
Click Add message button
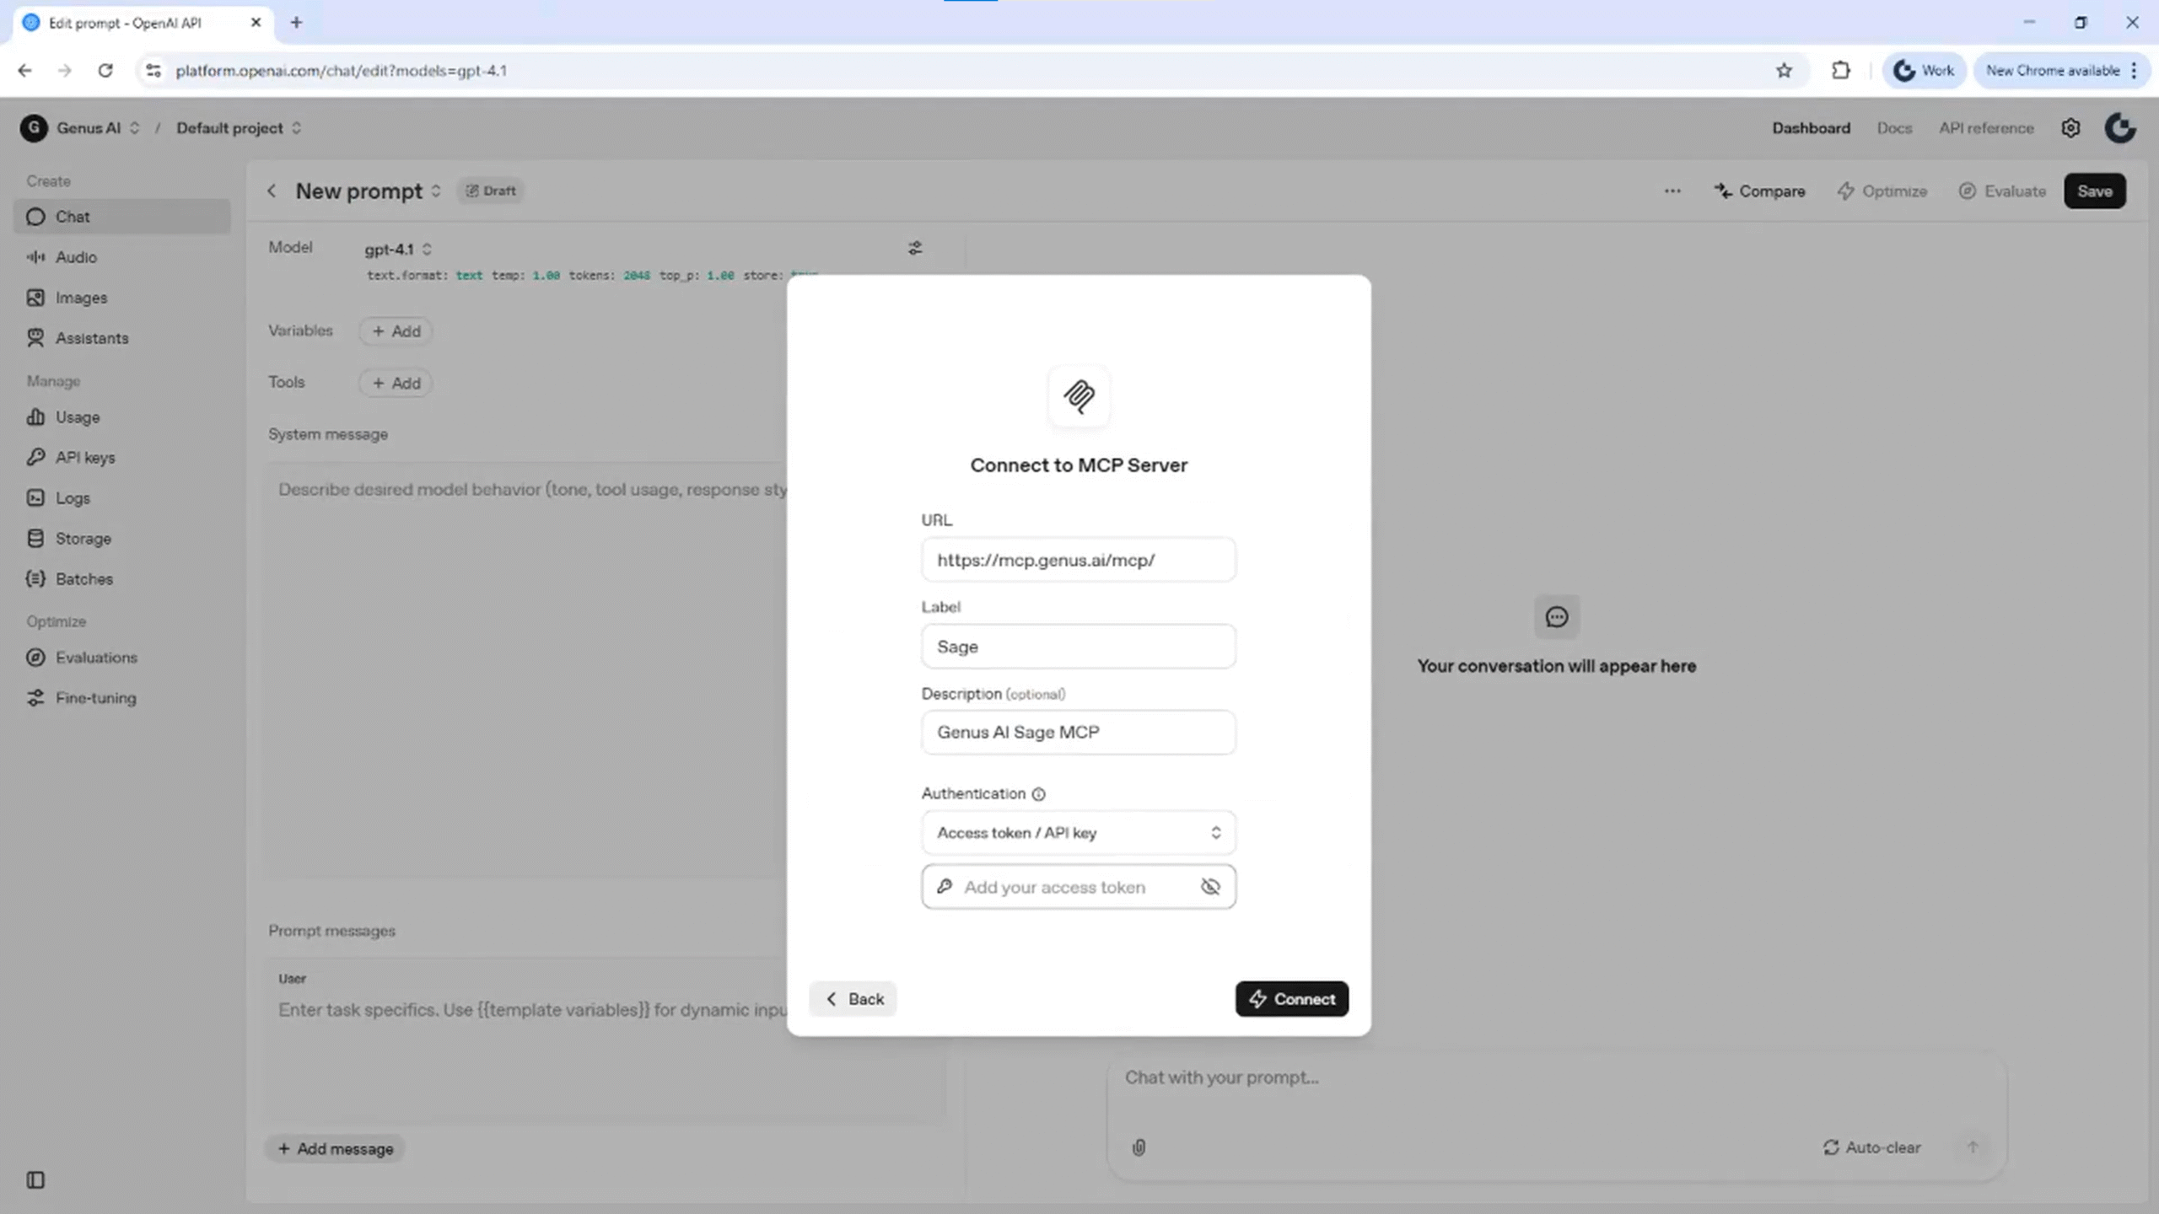point(336,1149)
